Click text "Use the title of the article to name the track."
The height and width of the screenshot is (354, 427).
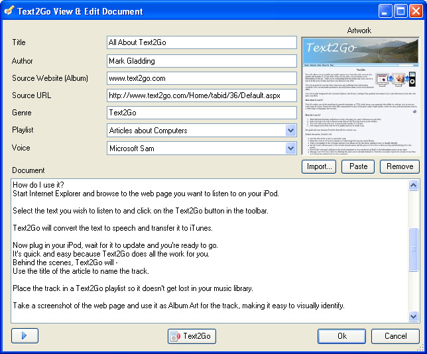point(81,271)
